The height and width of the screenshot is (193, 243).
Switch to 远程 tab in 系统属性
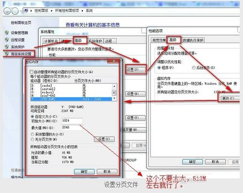point(110,41)
